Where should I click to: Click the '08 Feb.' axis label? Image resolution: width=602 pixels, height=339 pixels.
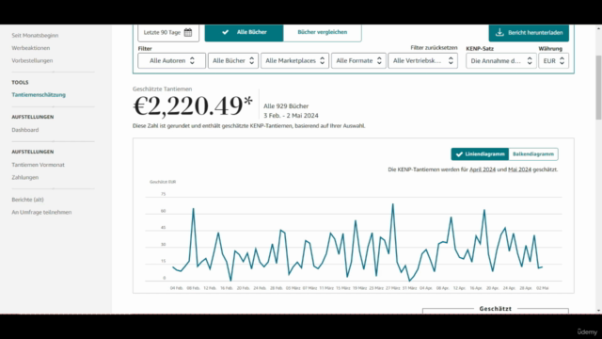[193, 288]
